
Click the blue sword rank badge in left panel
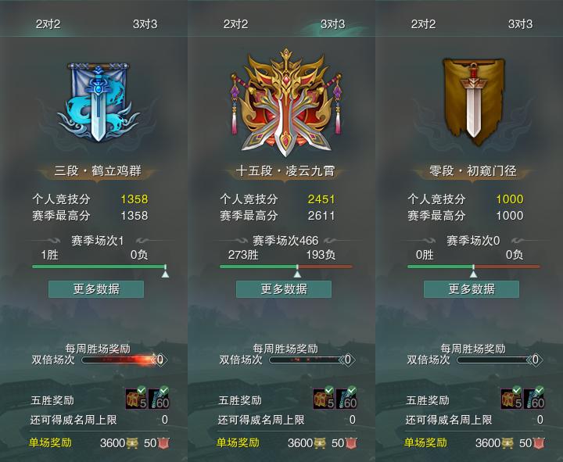pyautogui.click(x=98, y=103)
